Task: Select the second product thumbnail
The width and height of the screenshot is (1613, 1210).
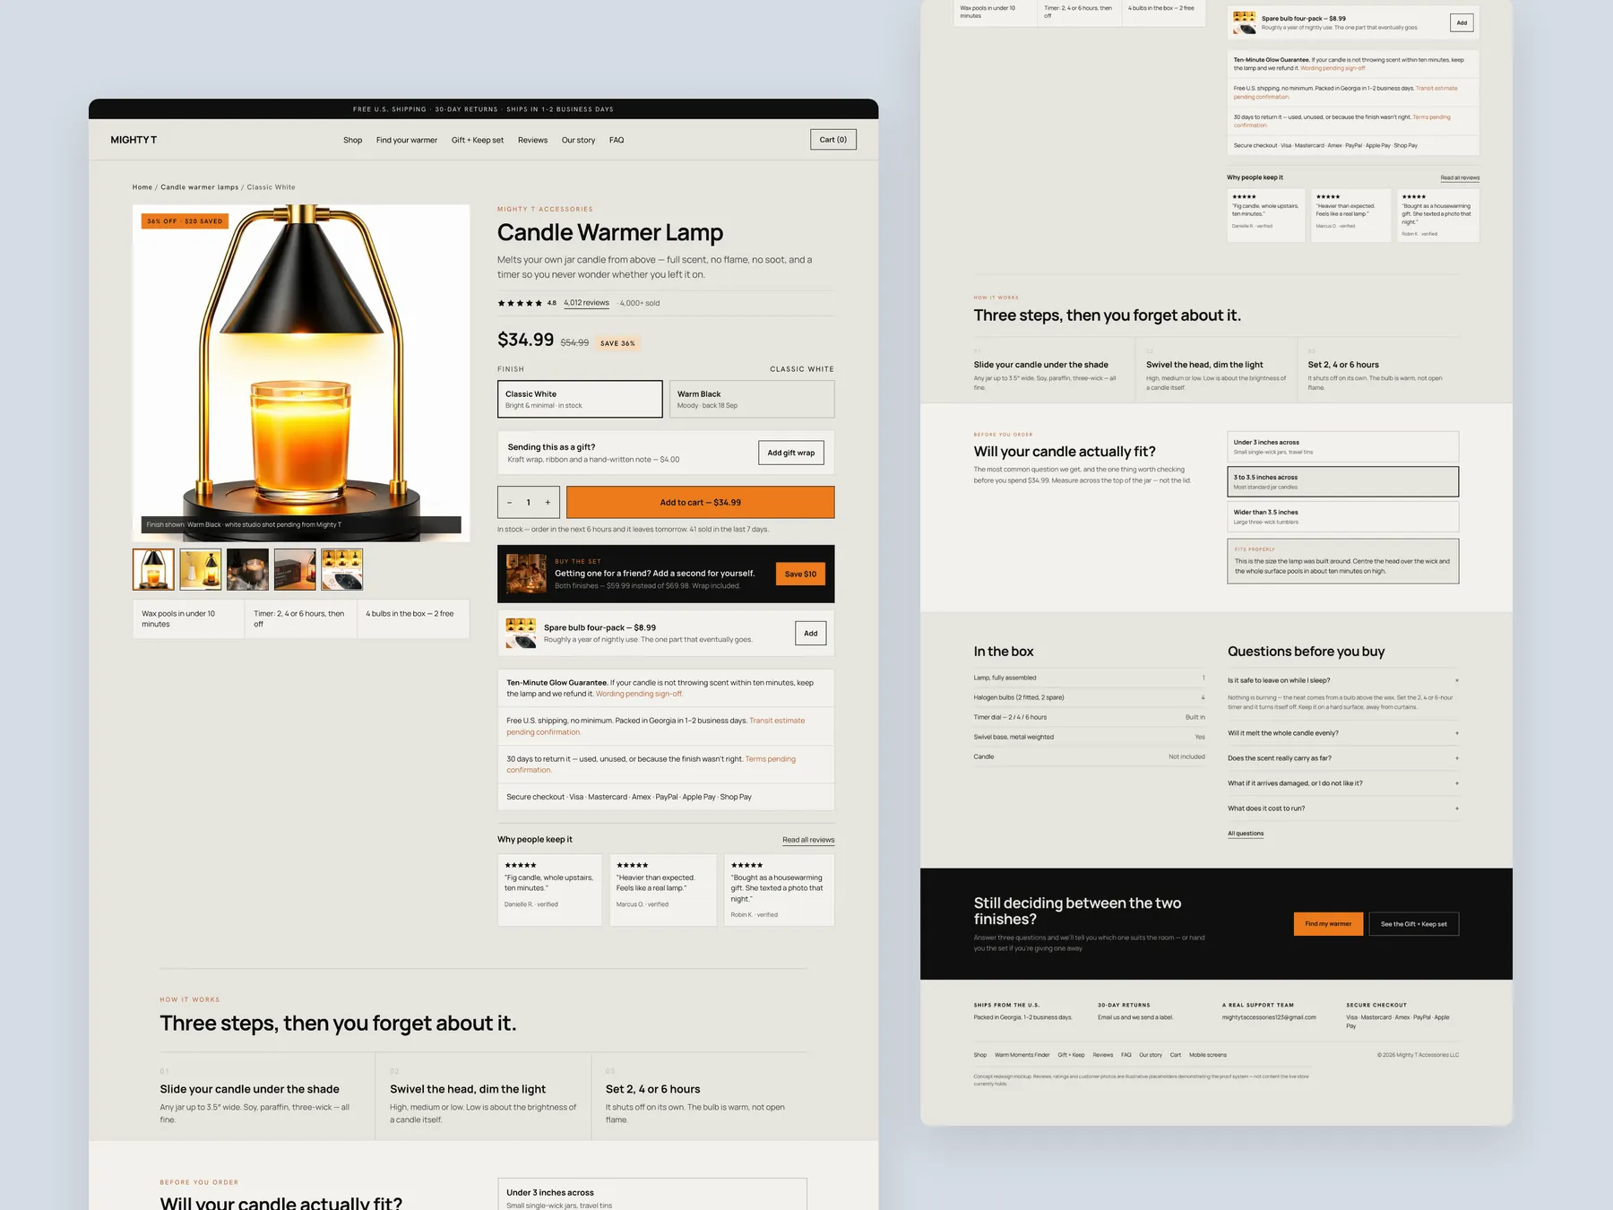Action: point(201,569)
